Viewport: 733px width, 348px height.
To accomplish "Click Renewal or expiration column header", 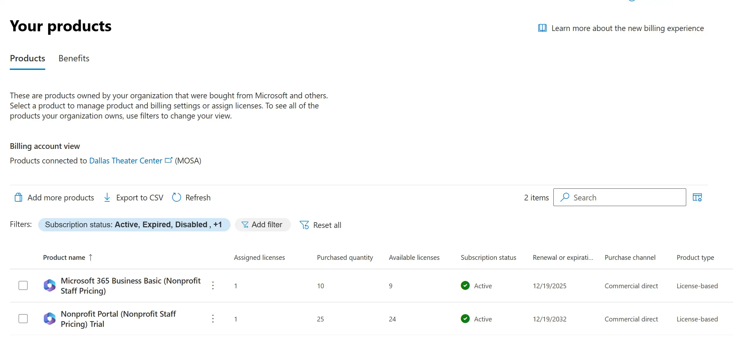I will tap(563, 258).
